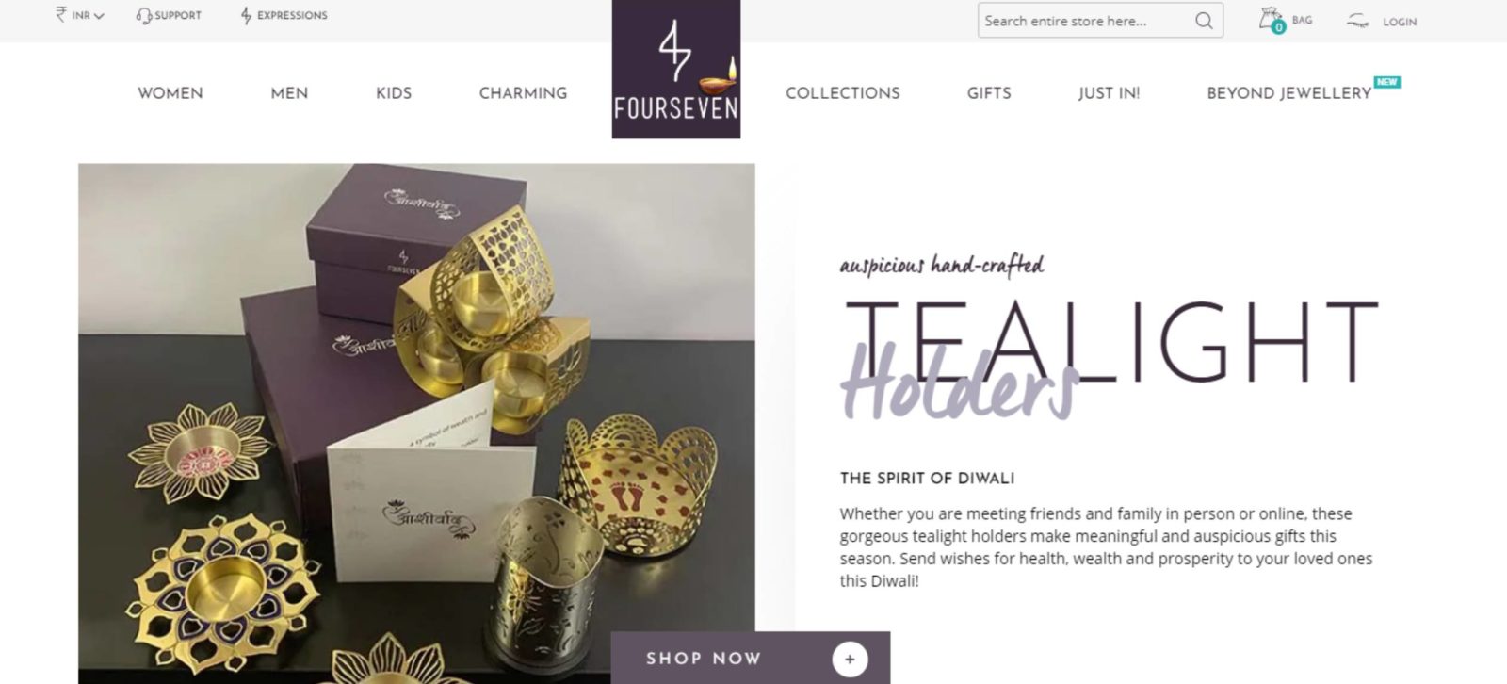Click the rupee currency symbol icon
The width and height of the screenshot is (1507, 684).
[x=61, y=15]
